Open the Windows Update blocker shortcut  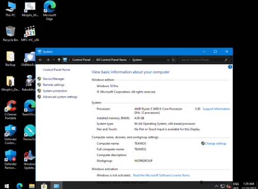click(29, 160)
